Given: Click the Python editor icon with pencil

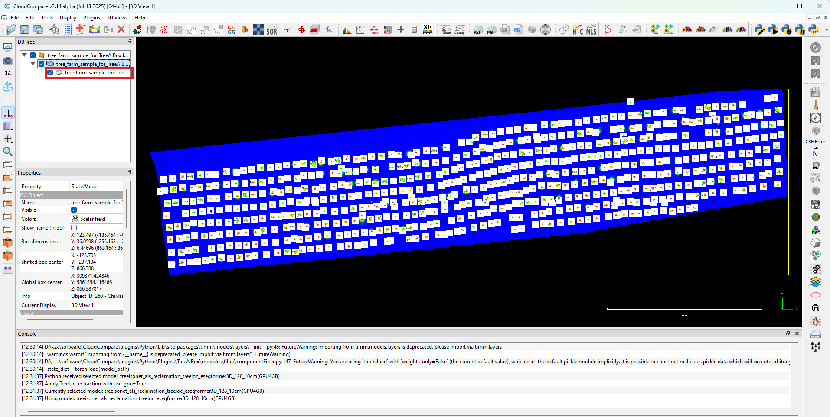Looking at the screenshot, I should point(759,29).
